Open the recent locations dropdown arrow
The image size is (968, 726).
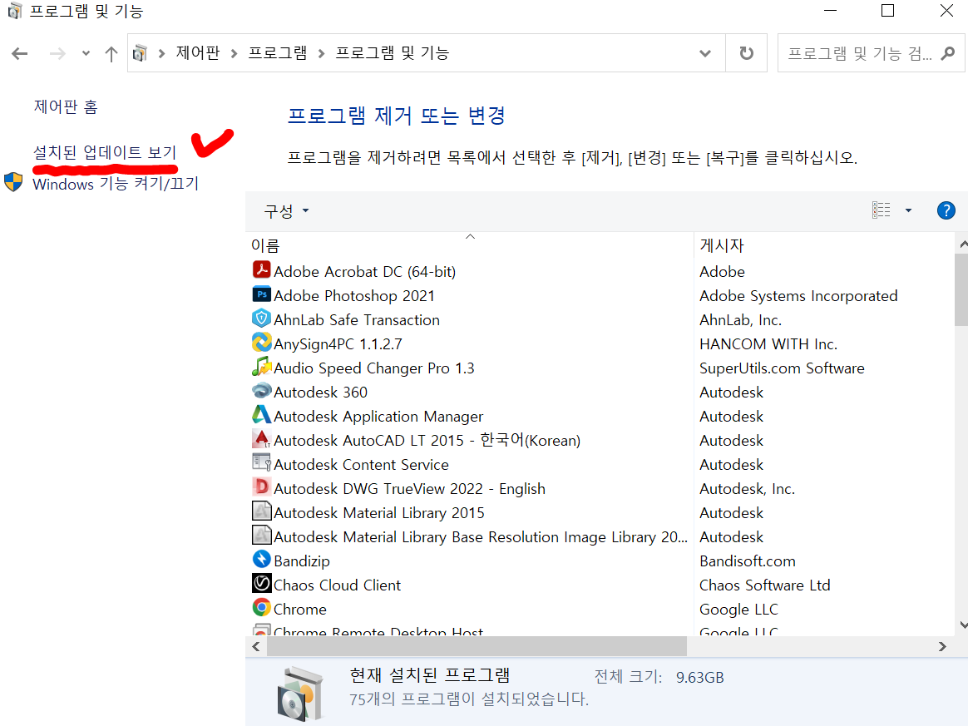[x=86, y=54]
